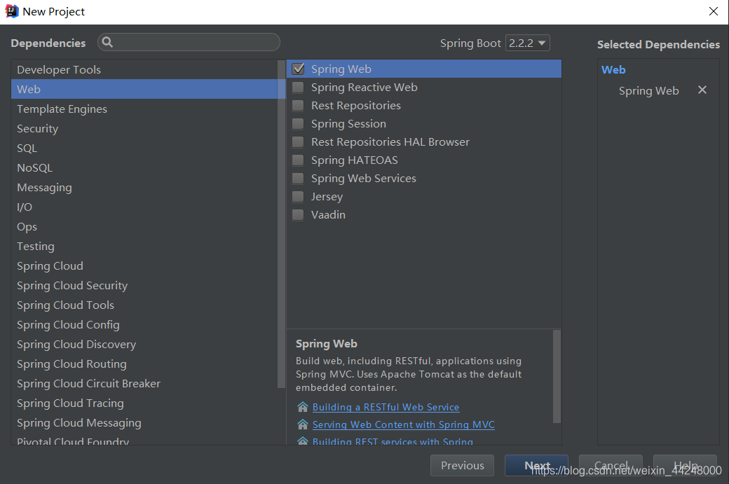
Task: Tick the Rest Repositories checkbox
Action: (298, 106)
